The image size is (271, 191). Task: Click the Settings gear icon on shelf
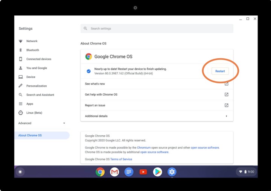pyautogui.click(x=172, y=172)
